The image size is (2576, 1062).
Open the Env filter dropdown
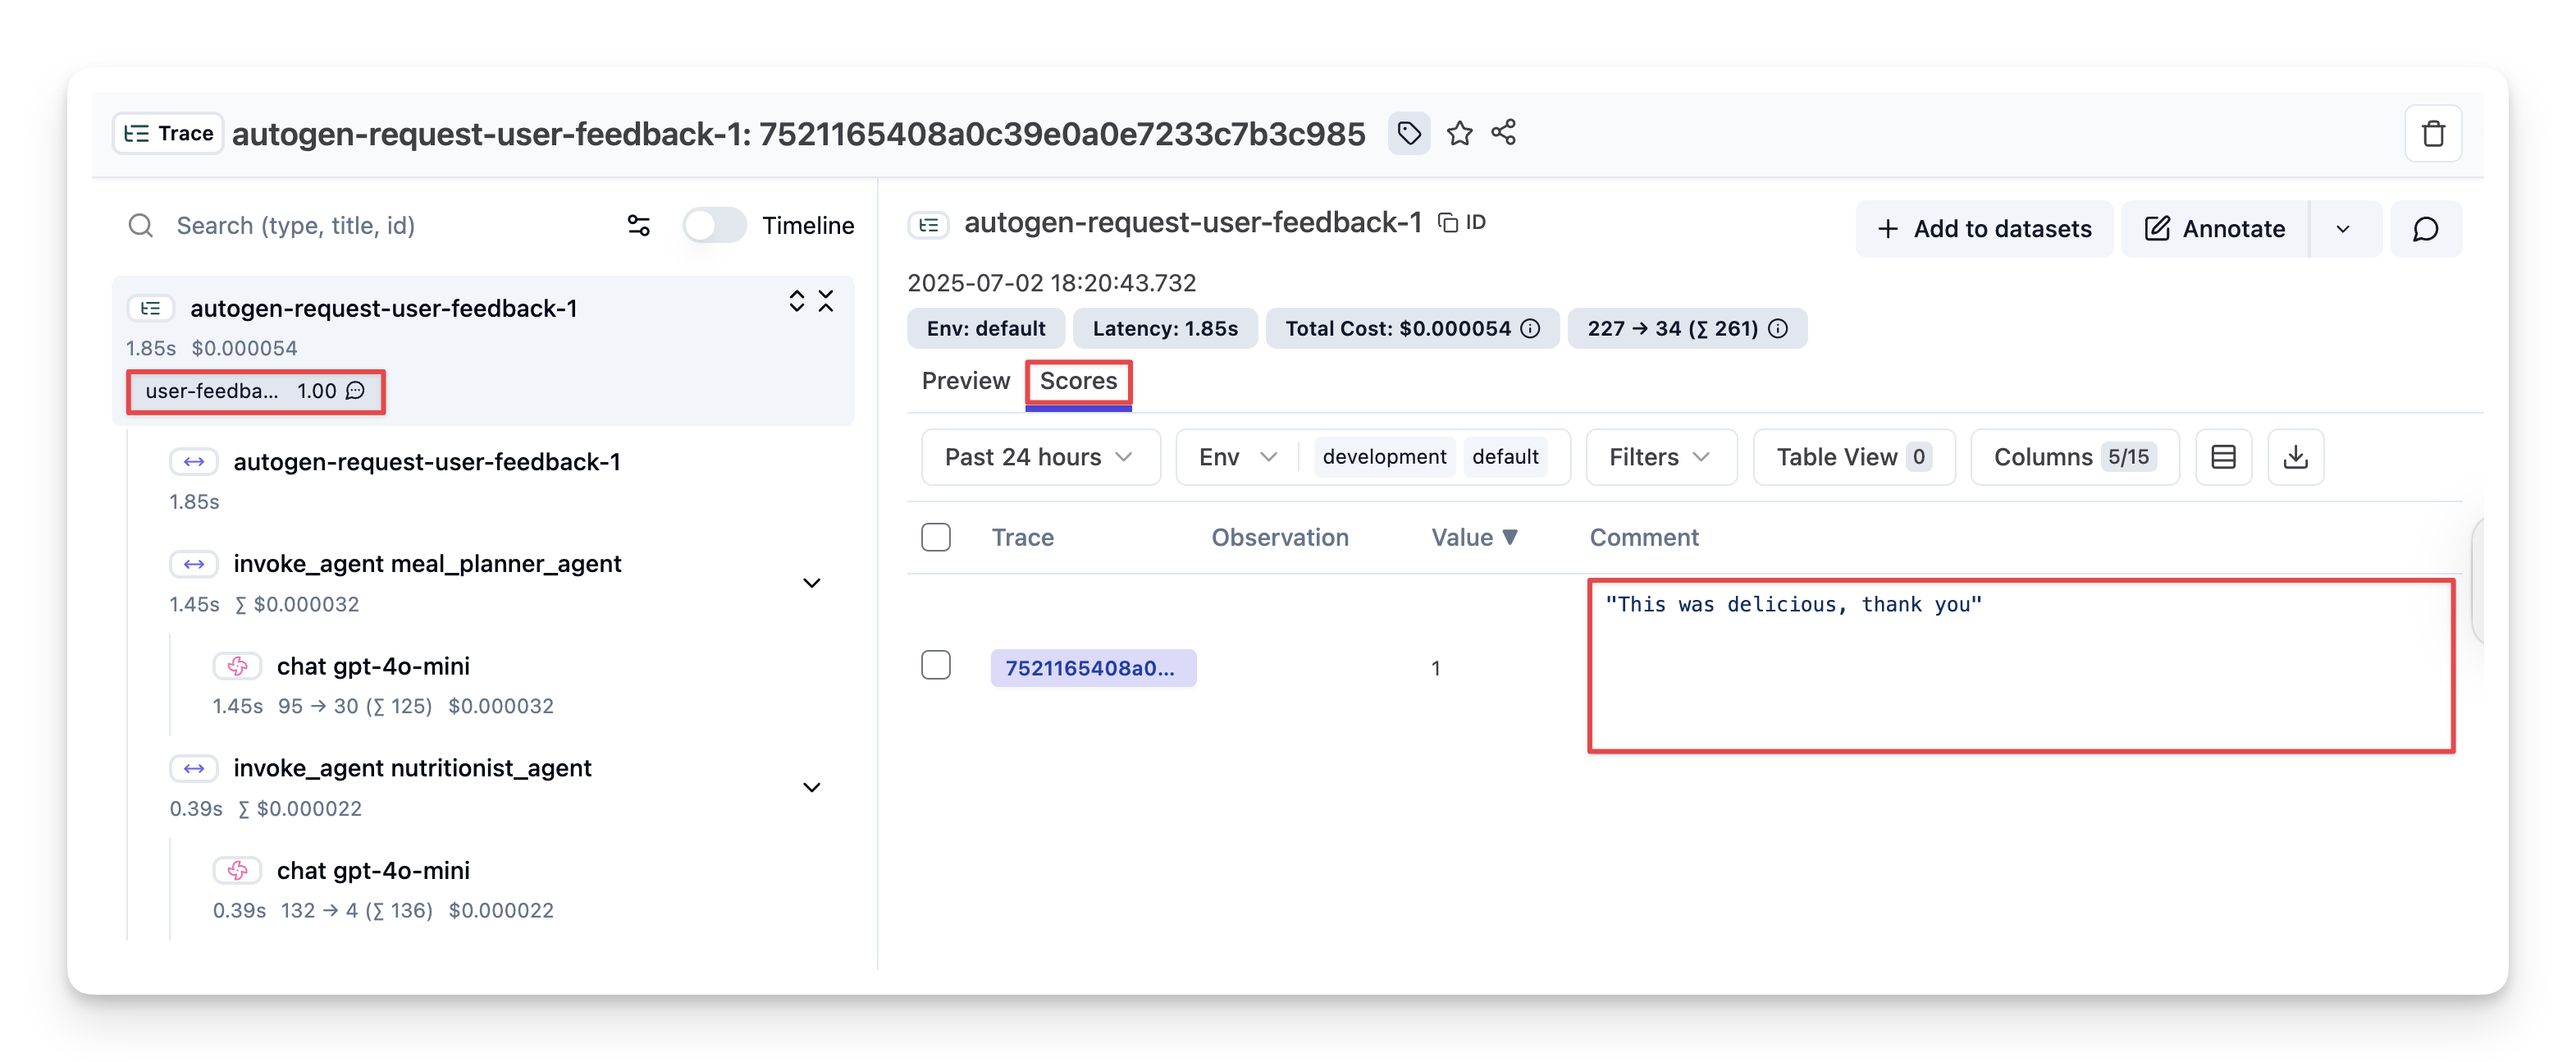pyautogui.click(x=1238, y=457)
